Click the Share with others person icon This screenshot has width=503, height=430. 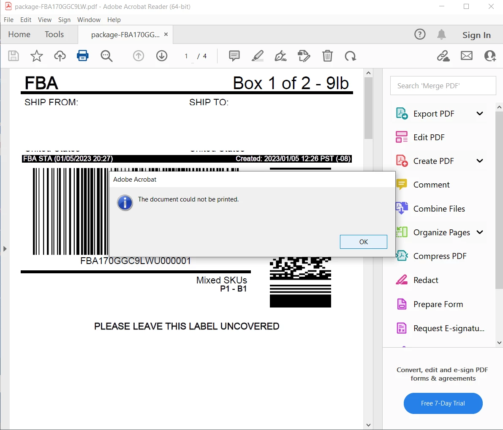point(490,56)
